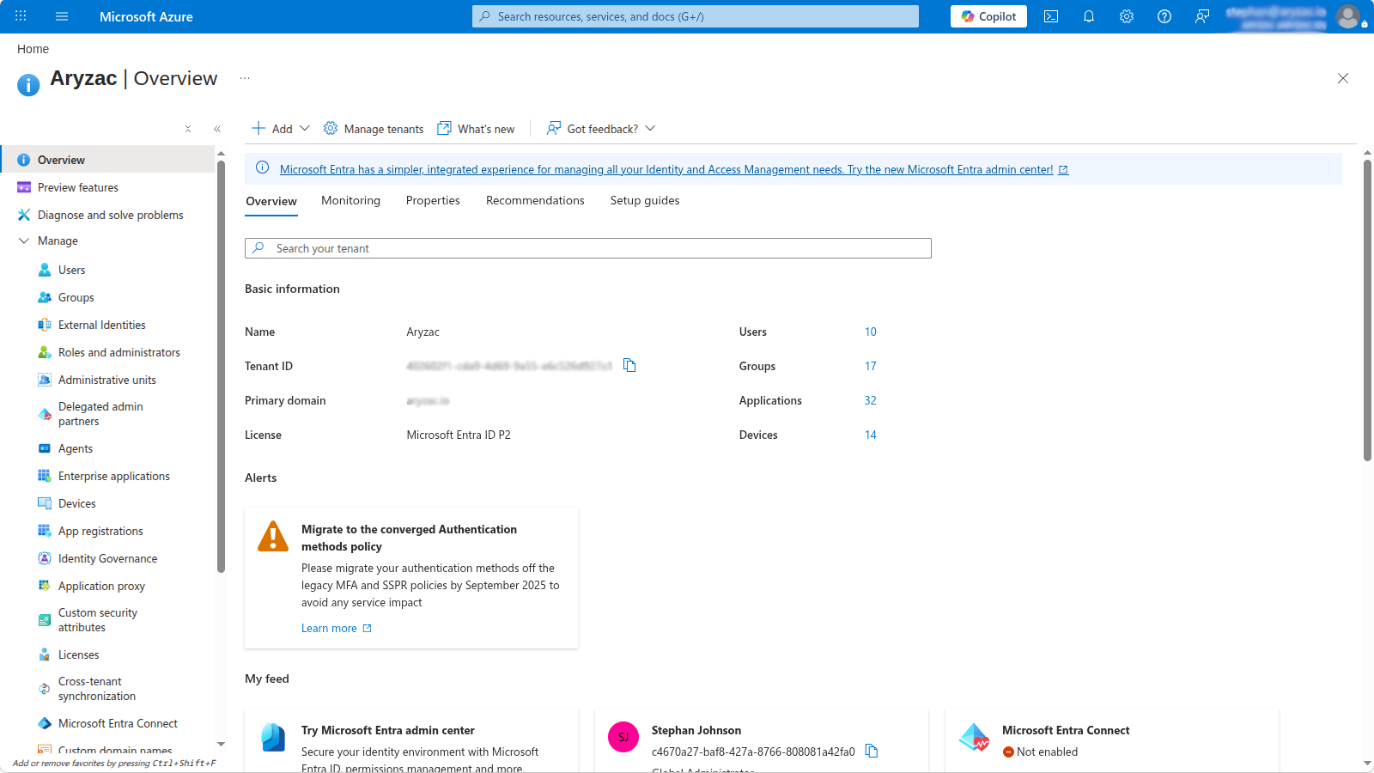This screenshot has height=773, width=1374.
Task: Open Learn more in the alert
Action: click(x=336, y=628)
